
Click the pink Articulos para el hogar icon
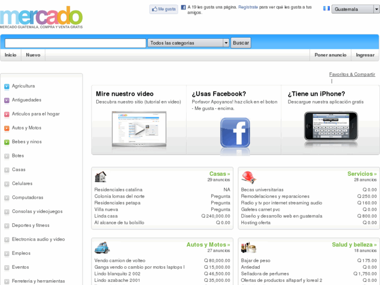[x=7, y=114]
